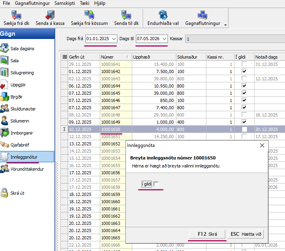This screenshot has width=285, height=251.
Task: Expand the Gagnaflutningur toolbar dropdown arrow
Action: [x=225, y=25]
